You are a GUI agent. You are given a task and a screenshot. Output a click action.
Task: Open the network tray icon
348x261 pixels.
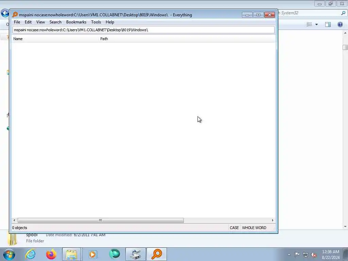(306, 255)
